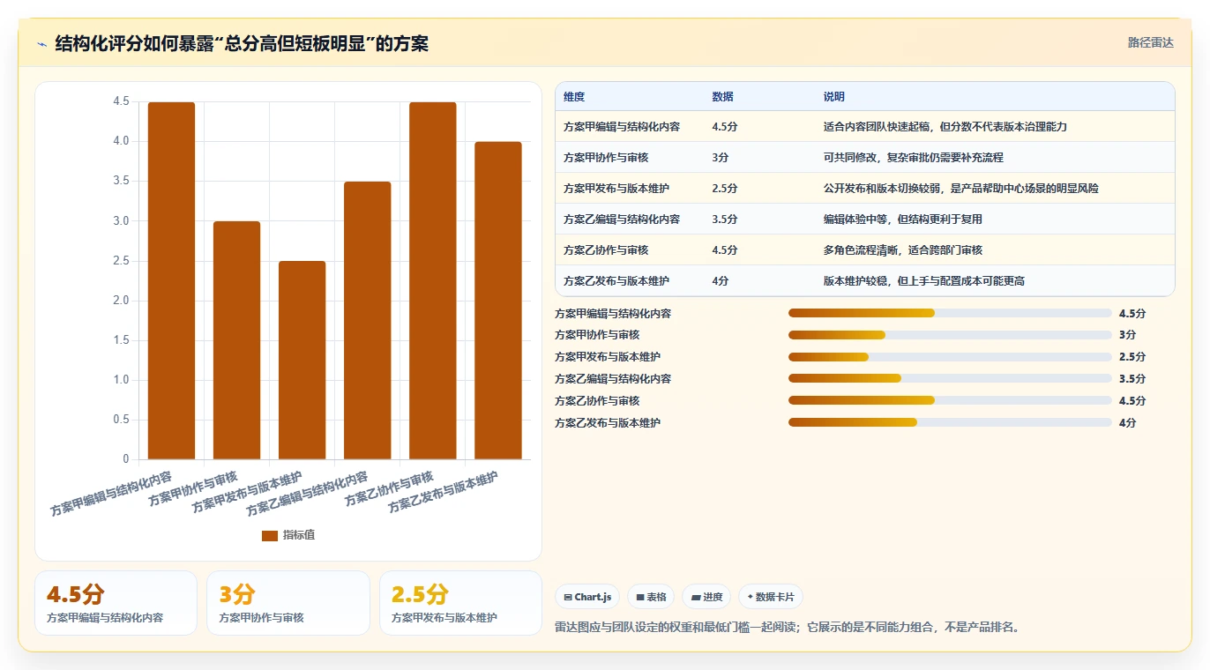Click the 数据卡片 chip

(771, 597)
